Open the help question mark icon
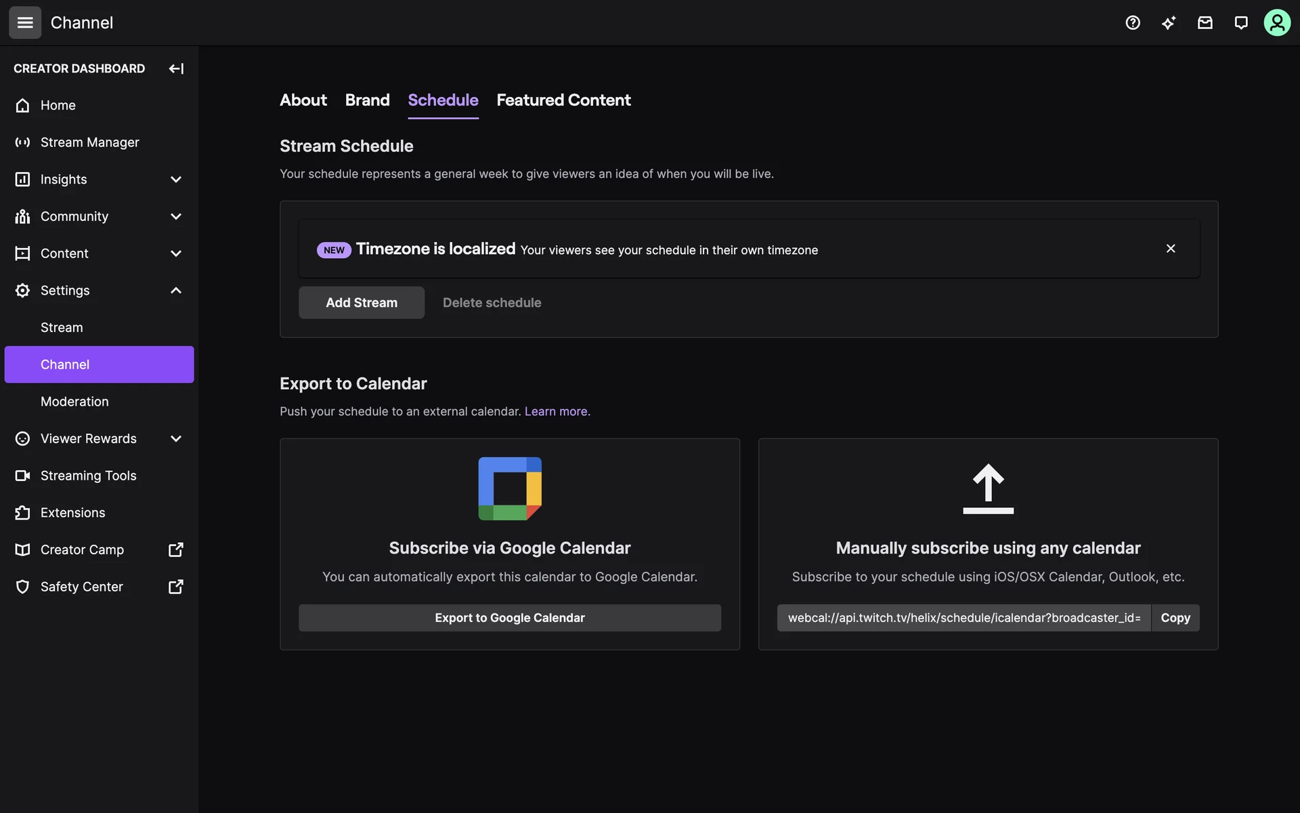The height and width of the screenshot is (813, 1300). pos(1133,22)
